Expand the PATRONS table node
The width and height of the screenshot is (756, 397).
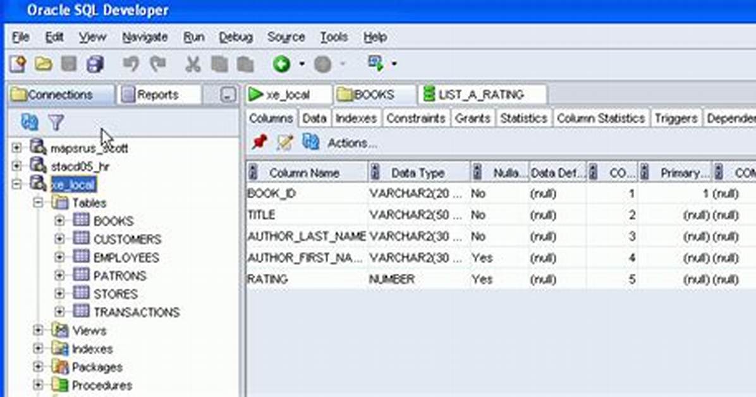point(59,276)
